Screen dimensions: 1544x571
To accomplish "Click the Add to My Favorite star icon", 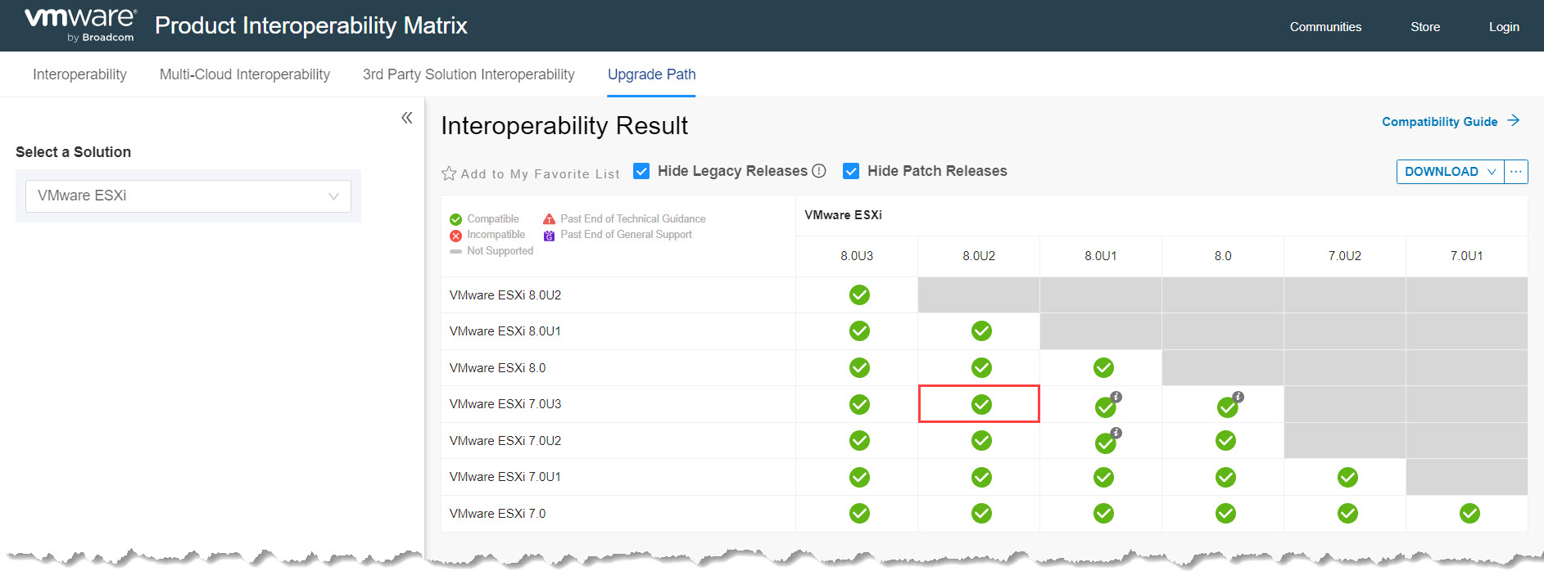I will [x=449, y=173].
